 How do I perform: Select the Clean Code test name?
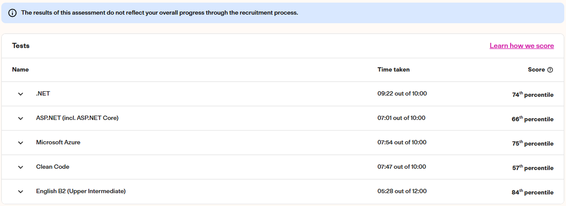53,167
